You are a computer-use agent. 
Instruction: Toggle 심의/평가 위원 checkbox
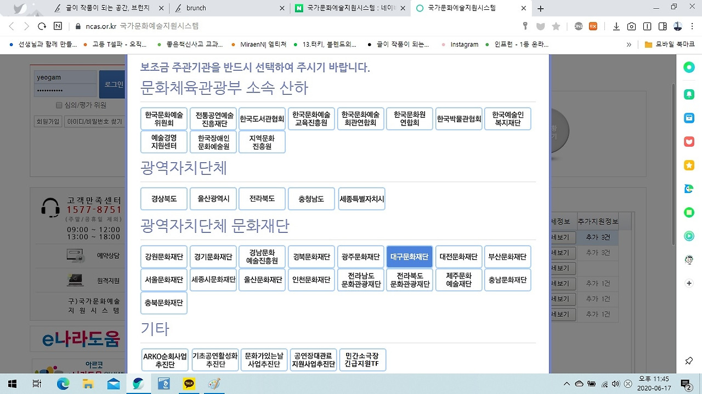tap(59, 105)
